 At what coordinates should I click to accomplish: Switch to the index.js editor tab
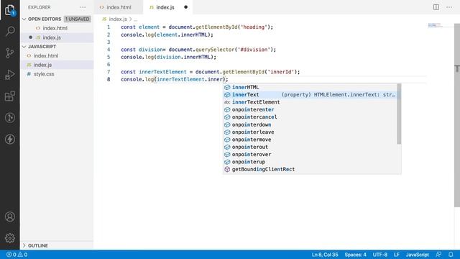pyautogui.click(x=167, y=7)
